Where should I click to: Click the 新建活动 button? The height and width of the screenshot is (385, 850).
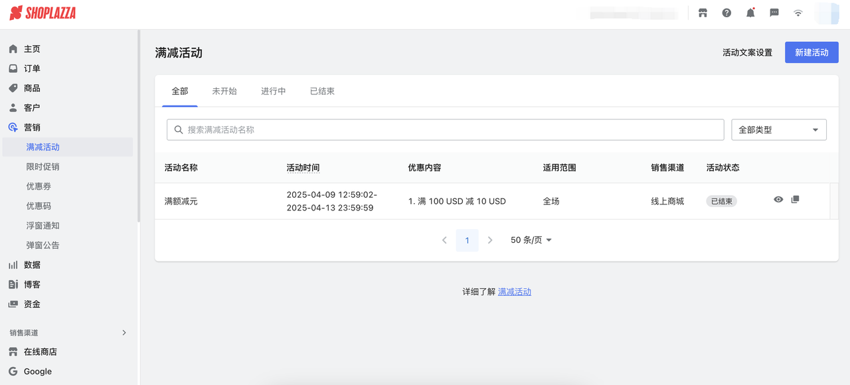(811, 52)
